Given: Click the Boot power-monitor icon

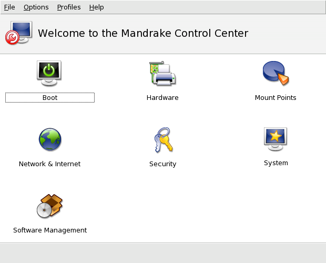Looking at the screenshot, I should coord(49,73).
